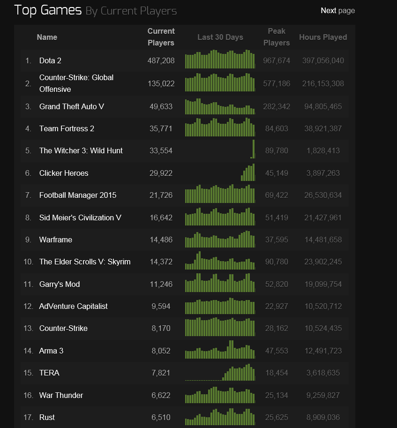Click the Peak Players column header

[x=277, y=37]
